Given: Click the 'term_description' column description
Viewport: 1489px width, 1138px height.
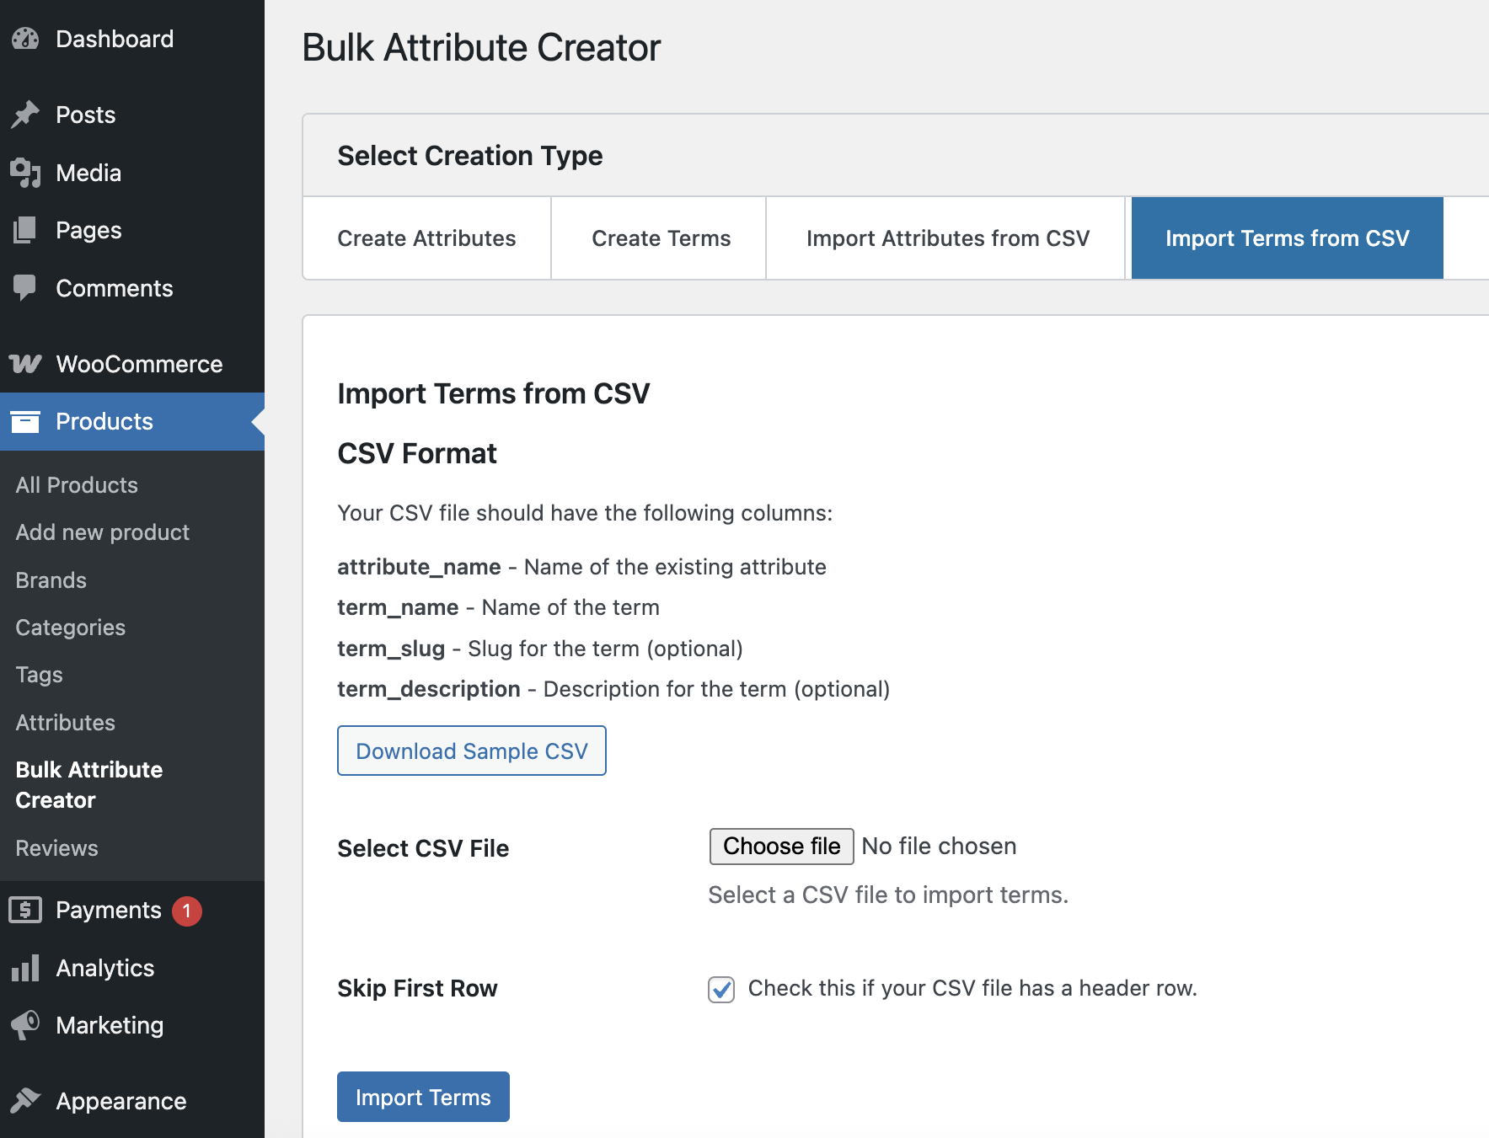Looking at the screenshot, I should [613, 689].
